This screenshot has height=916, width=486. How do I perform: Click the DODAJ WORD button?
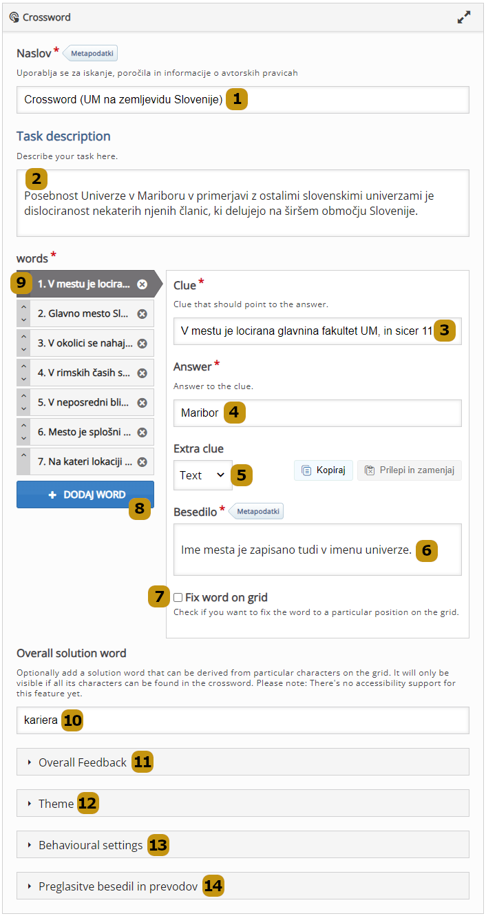(85, 495)
